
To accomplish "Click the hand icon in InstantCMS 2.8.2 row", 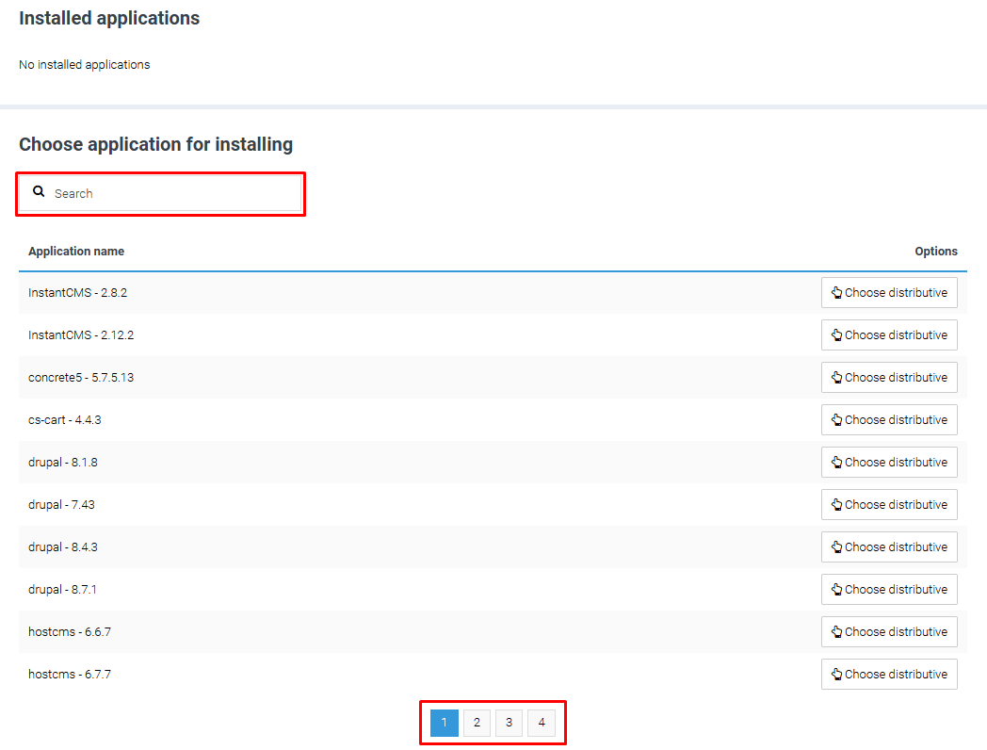I will 836,293.
